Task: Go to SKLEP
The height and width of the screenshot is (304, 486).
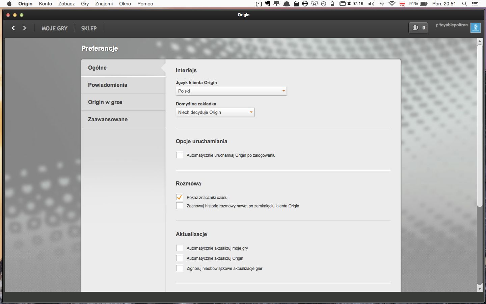Action: pos(89,28)
